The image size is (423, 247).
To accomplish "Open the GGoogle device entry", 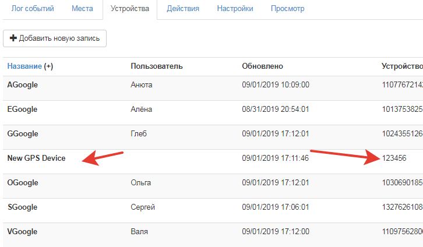I will point(23,134).
